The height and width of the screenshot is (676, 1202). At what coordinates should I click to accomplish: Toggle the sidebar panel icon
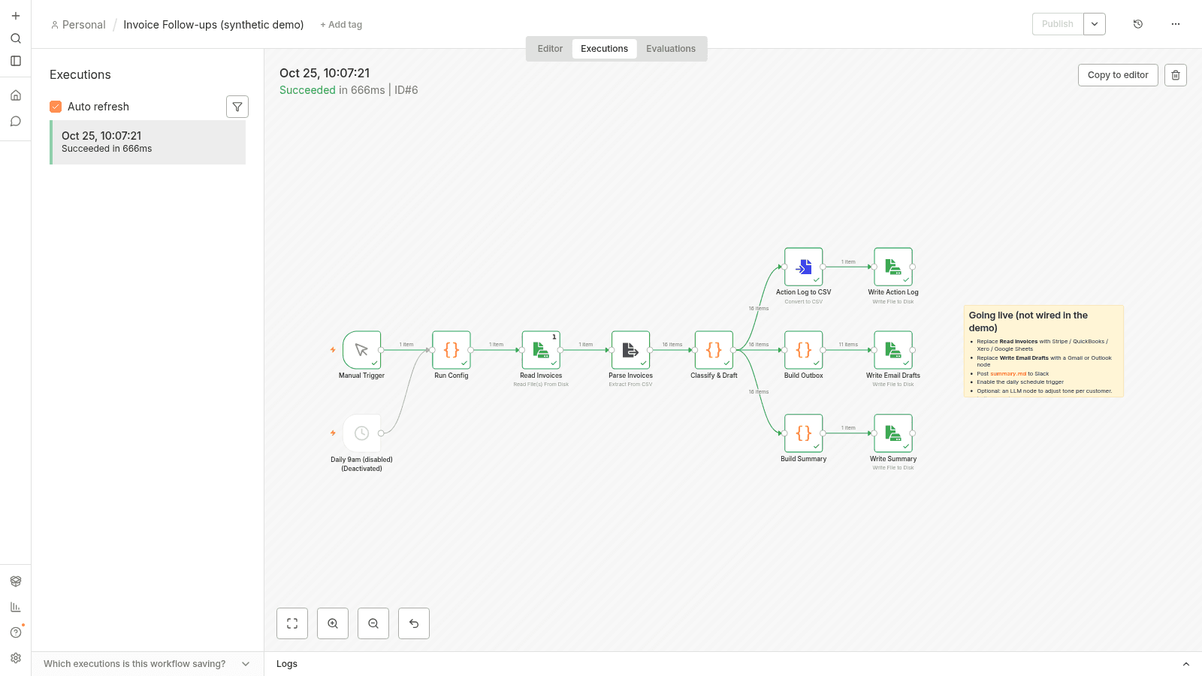coord(16,61)
